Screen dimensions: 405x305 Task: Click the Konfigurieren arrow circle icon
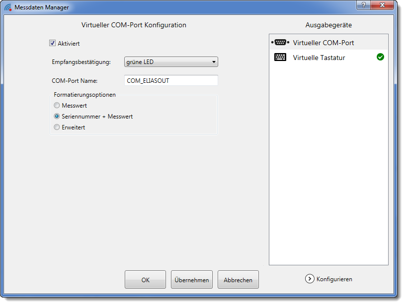pyautogui.click(x=310, y=279)
